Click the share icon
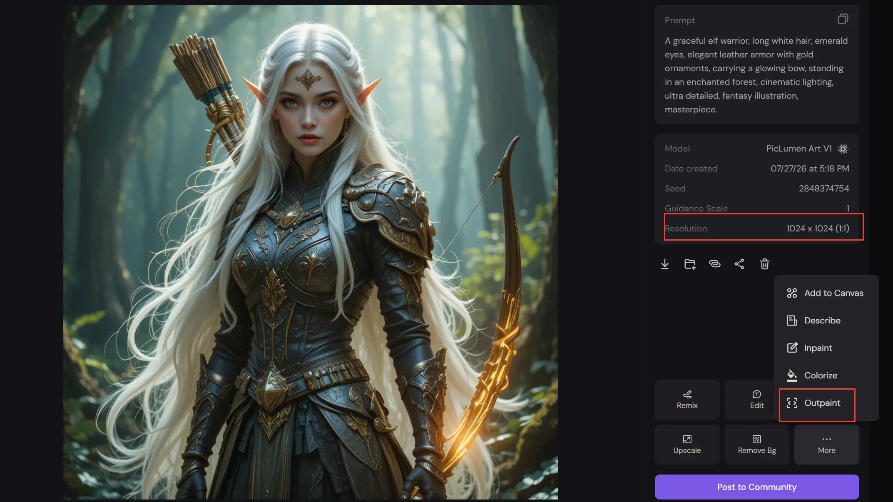 click(739, 264)
